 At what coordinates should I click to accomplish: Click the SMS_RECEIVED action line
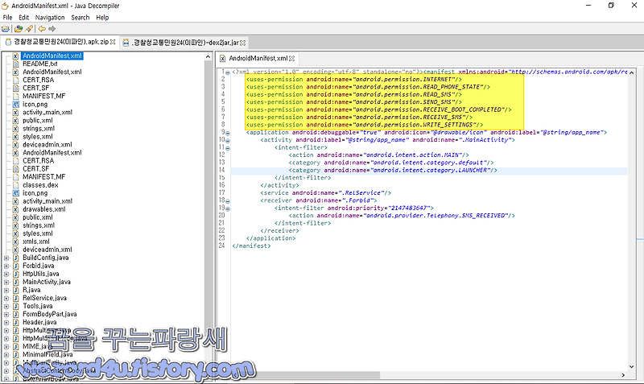click(x=402, y=216)
